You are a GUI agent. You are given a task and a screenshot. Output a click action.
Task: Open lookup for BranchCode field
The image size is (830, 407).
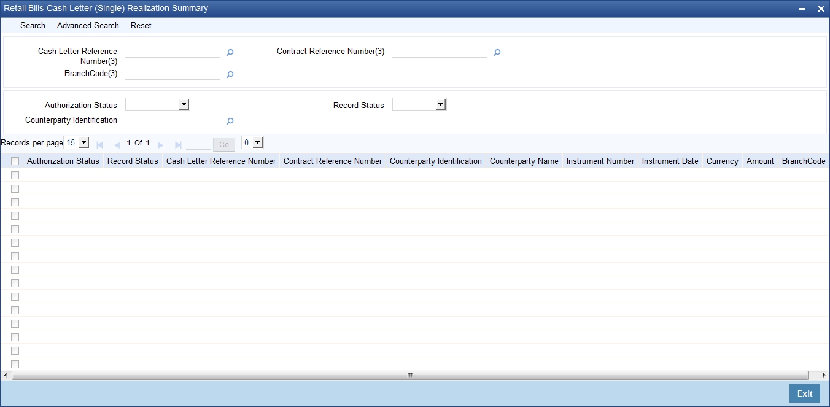[x=230, y=75]
